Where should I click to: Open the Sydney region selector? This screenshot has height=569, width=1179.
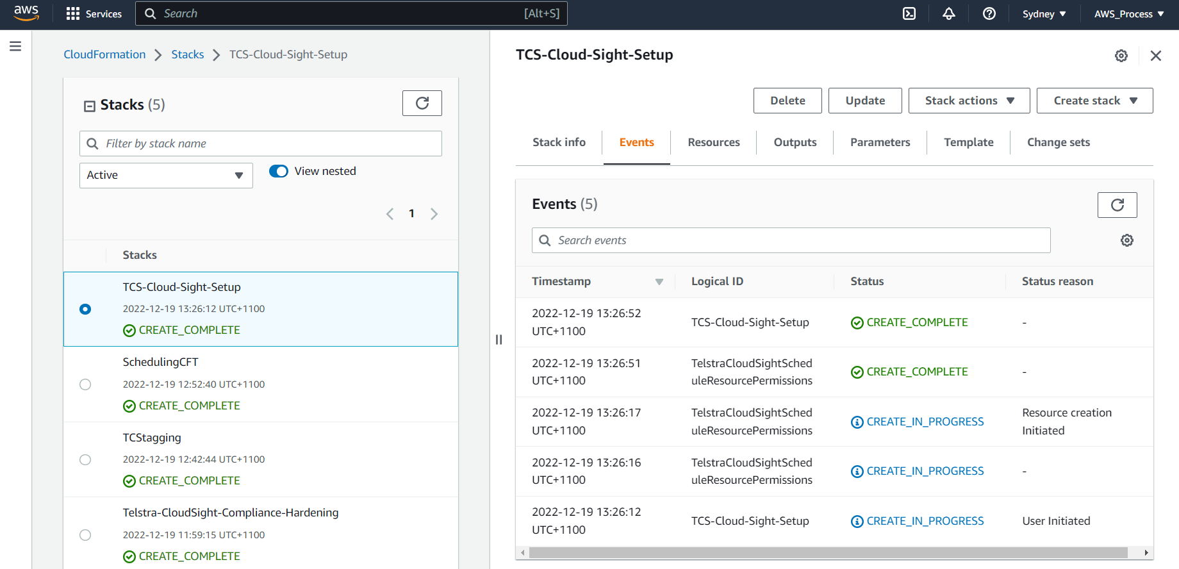1044,13
